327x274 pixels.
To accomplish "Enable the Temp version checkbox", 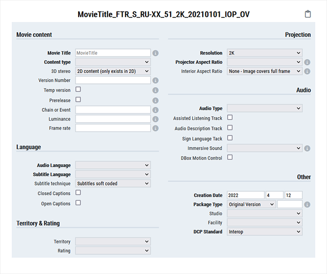I will point(78,89).
